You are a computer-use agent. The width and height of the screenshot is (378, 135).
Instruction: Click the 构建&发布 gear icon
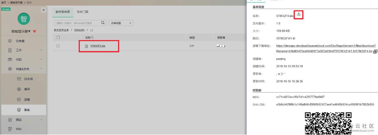(10, 69)
